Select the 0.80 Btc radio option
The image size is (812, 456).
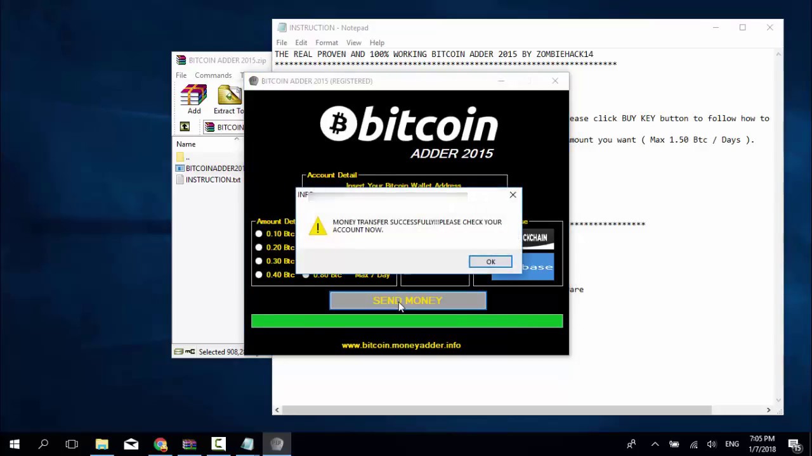306,275
